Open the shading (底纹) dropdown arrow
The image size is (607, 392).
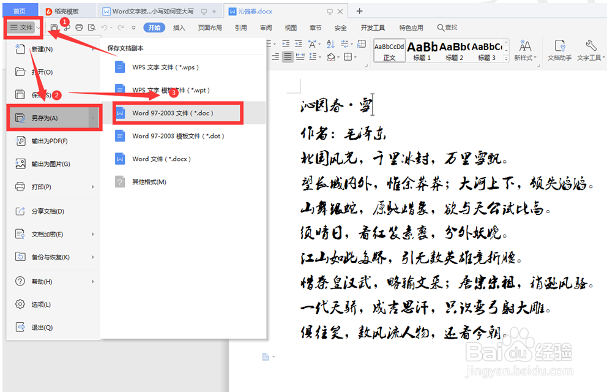click(x=338, y=56)
